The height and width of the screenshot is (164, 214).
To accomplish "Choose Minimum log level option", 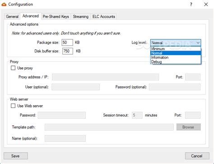I will click(176, 49).
